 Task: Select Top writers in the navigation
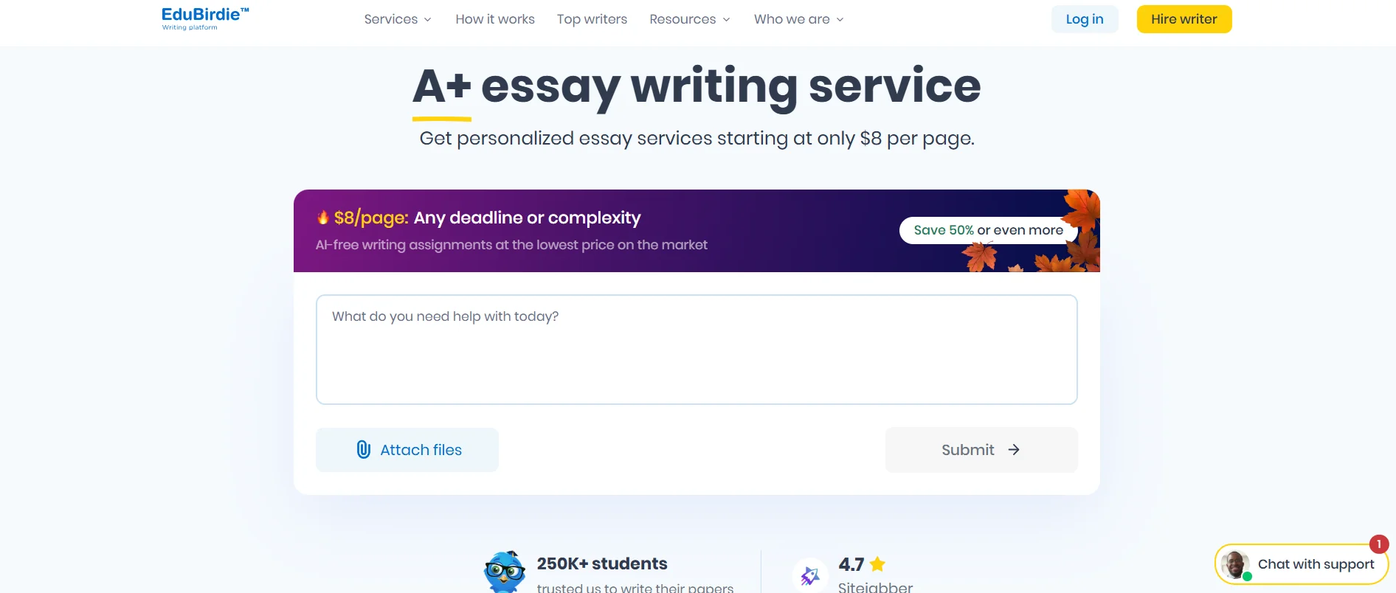592,19
